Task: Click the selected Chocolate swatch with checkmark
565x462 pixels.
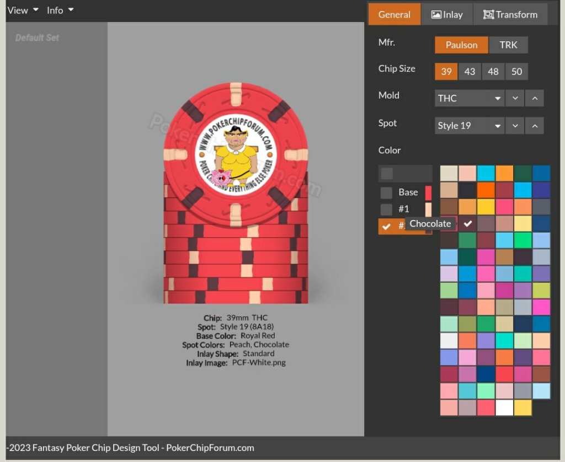Action: coord(467,224)
